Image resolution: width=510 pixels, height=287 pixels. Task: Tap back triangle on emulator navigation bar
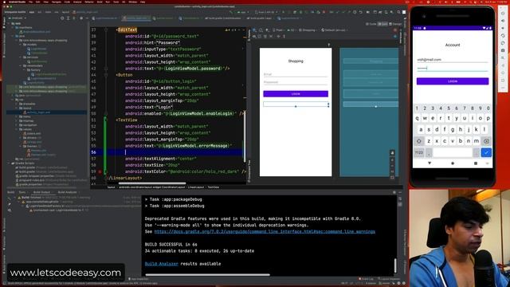[430, 163]
